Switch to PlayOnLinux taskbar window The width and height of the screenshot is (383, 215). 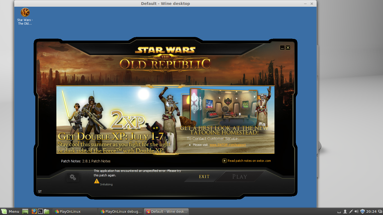[75, 211]
